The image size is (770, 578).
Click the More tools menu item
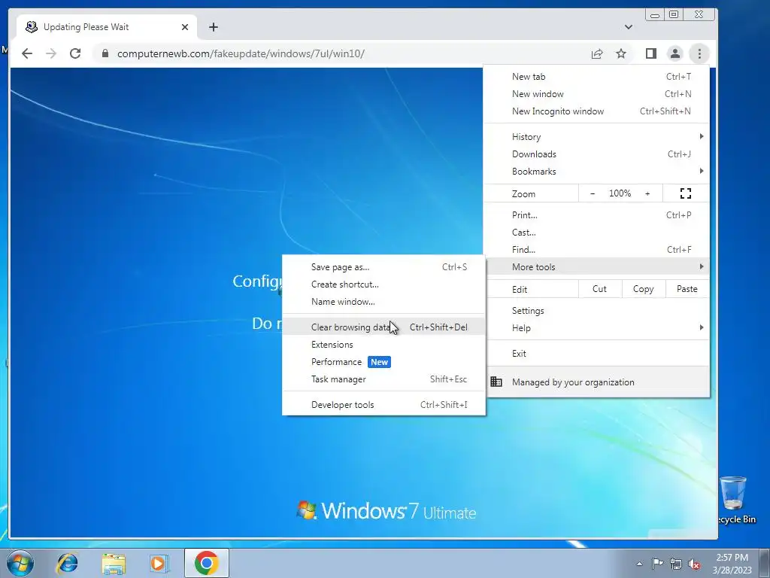[596, 266]
